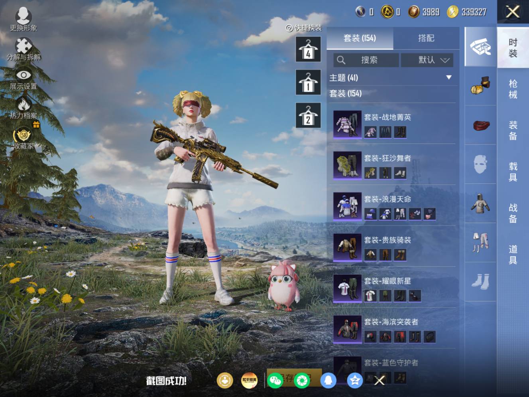Select the 套装-贵族骑装 outfit thumbnail
Viewport: 529px width, 397px height.
(347, 247)
